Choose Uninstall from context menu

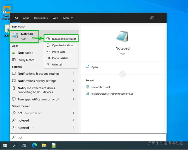coord(61,64)
